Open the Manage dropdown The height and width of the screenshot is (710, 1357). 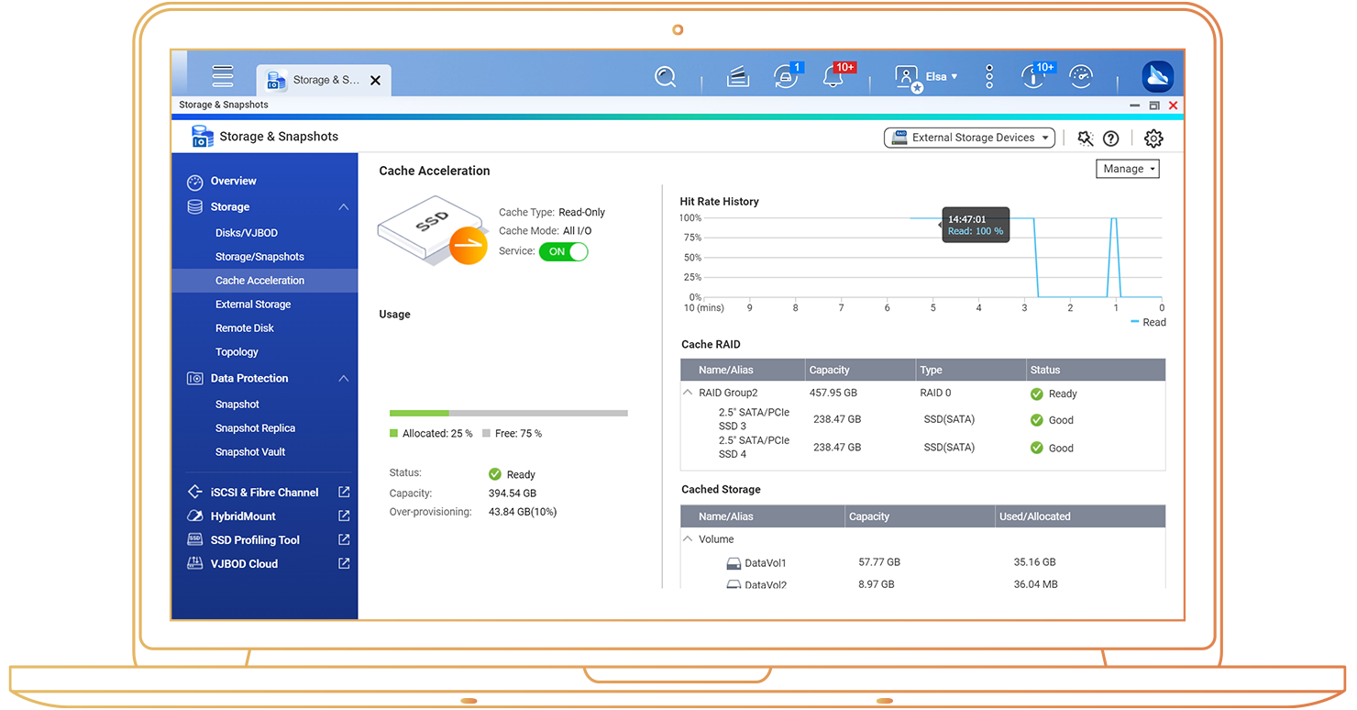tap(1128, 169)
